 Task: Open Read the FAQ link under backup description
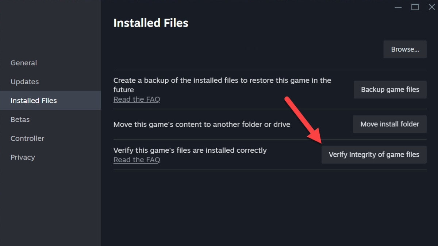pos(137,99)
